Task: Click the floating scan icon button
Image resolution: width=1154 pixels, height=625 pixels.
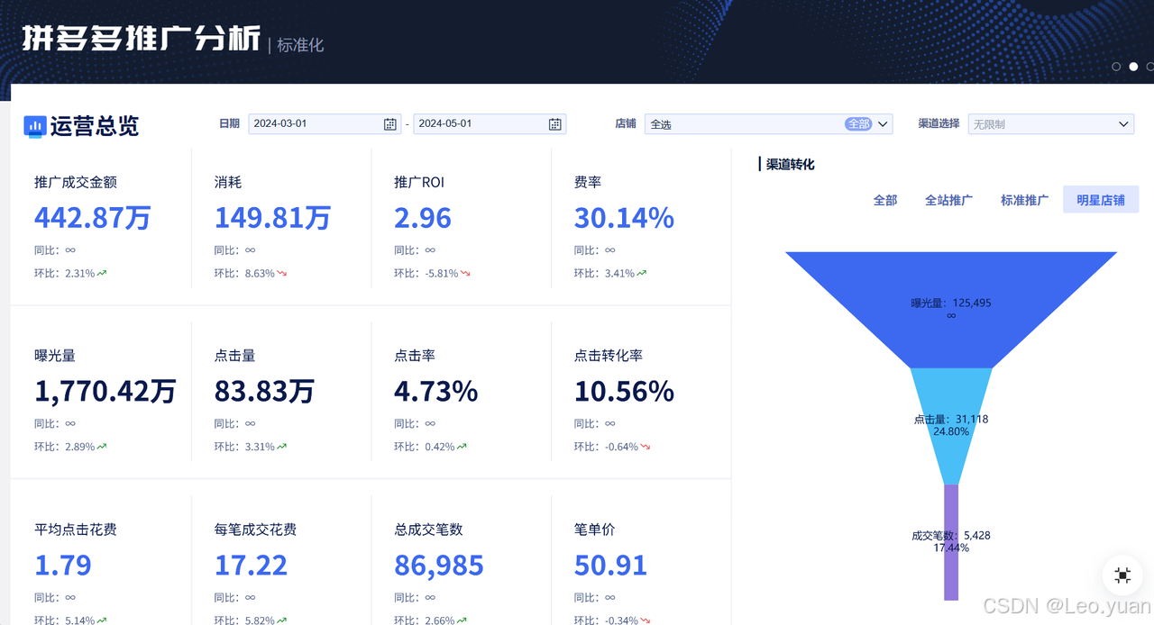Action: 1122,575
